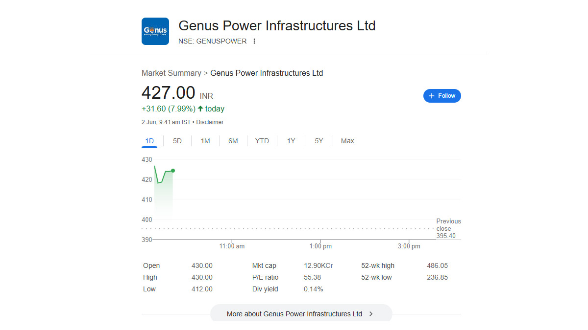Click the Genus Power Infrastructures Ltd heading
Screen dimensions: 588x330
point(277,25)
